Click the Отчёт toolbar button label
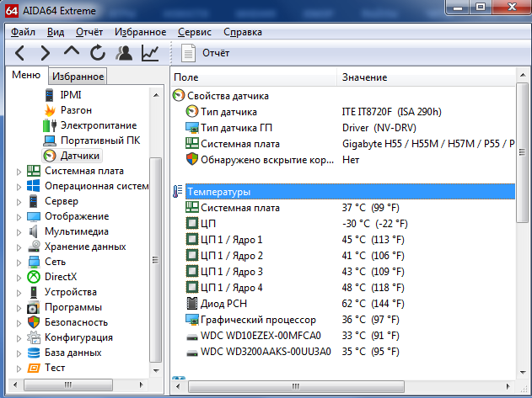532x398 pixels. pos(216,53)
